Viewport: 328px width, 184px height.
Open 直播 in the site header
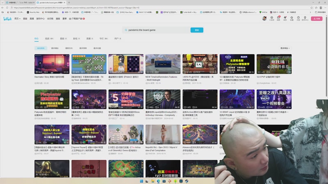[x=32, y=18]
